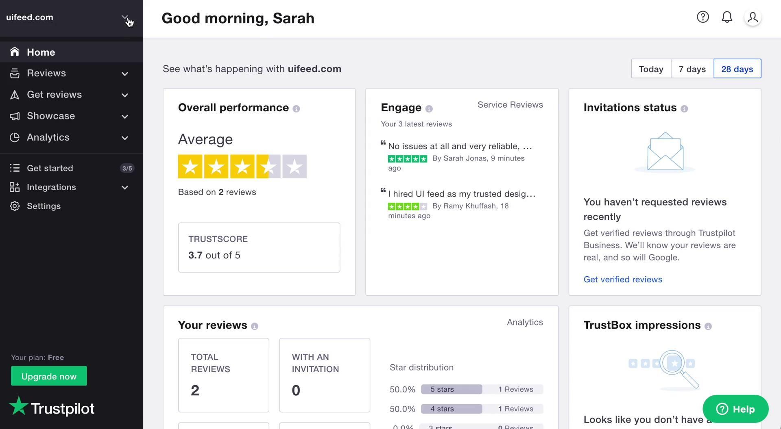This screenshot has width=781, height=429.
Task: Go to Settings in the sidebar
Action: click(44, 206)
